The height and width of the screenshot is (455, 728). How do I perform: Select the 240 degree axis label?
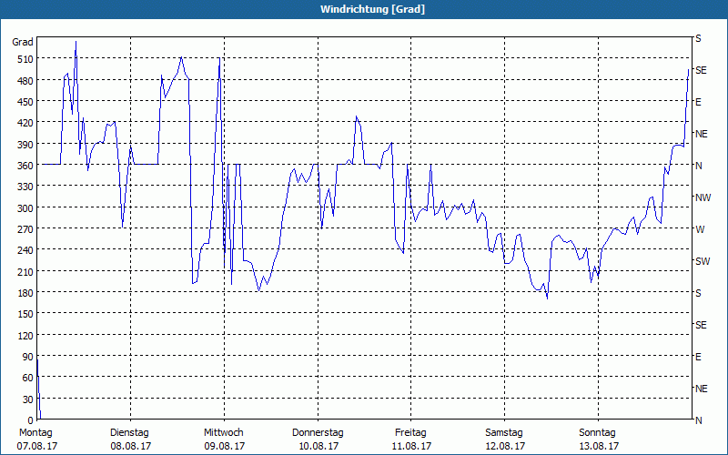(25, 250)
